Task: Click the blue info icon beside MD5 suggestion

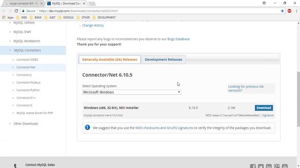Action: [x=88, y=127]
